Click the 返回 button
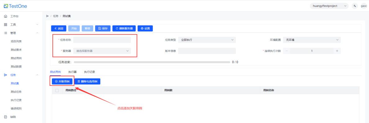 59,28
